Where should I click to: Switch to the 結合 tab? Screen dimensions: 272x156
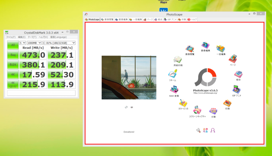point(158,19)
